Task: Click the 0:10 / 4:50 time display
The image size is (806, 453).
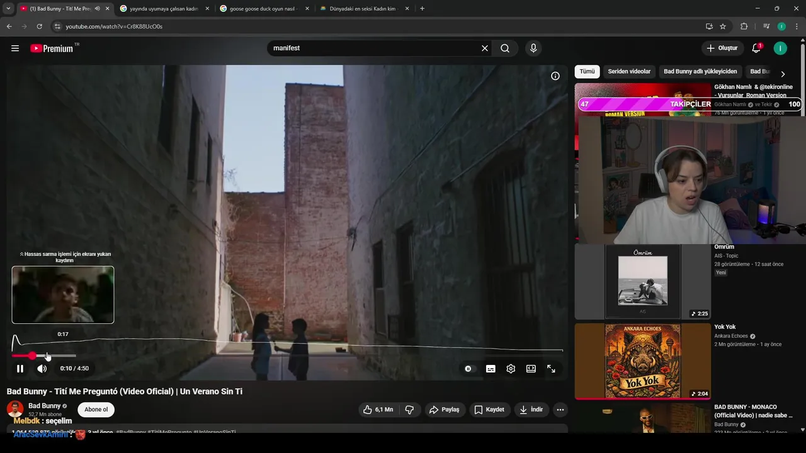Action: point(74,369)
